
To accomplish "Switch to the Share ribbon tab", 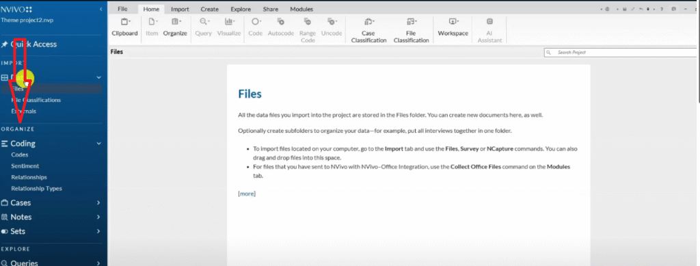I will point(271,9).
